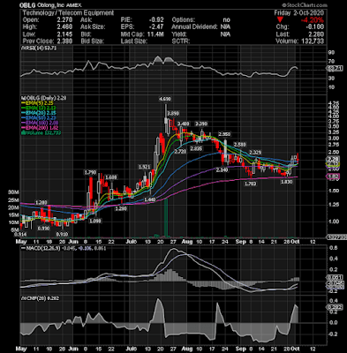The width and height of the screenshot is (347, 353).
Task: Click the 1.921 price annotation
Action: (x=145, y=167)
